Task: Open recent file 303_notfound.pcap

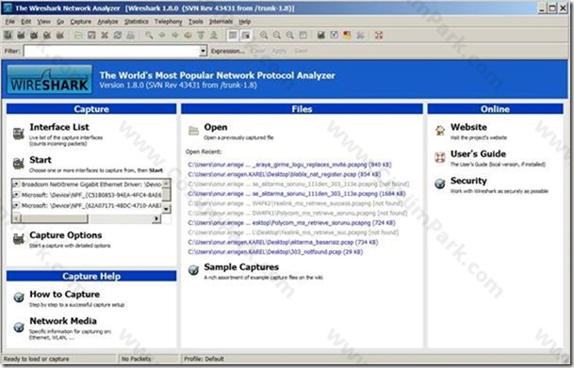Action: pos(275,252)
